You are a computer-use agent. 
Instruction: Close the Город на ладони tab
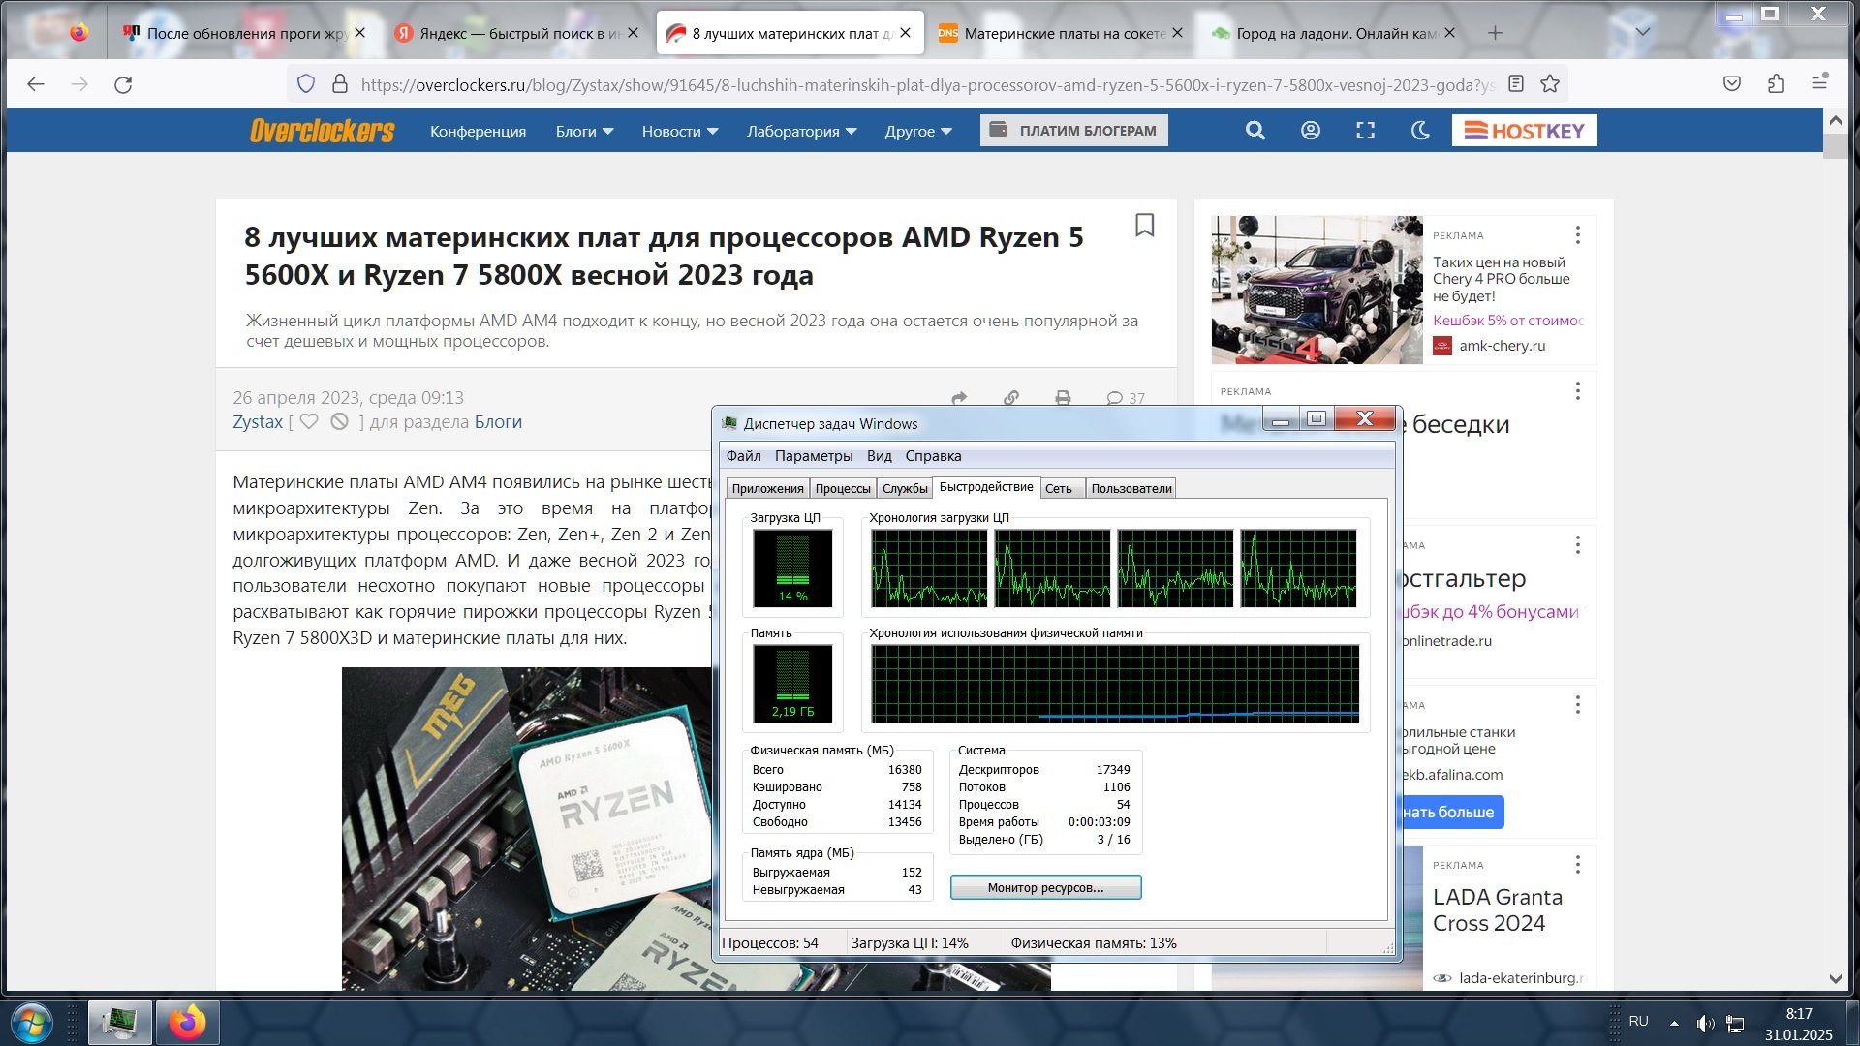(x=1449, y=33)
